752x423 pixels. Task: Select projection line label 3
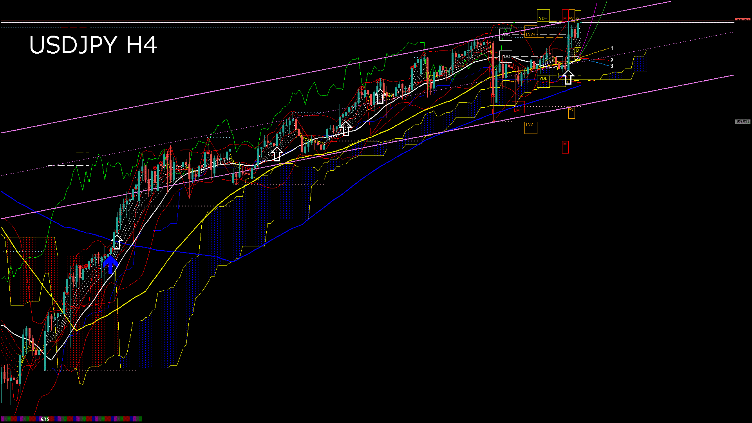(612, 66)
